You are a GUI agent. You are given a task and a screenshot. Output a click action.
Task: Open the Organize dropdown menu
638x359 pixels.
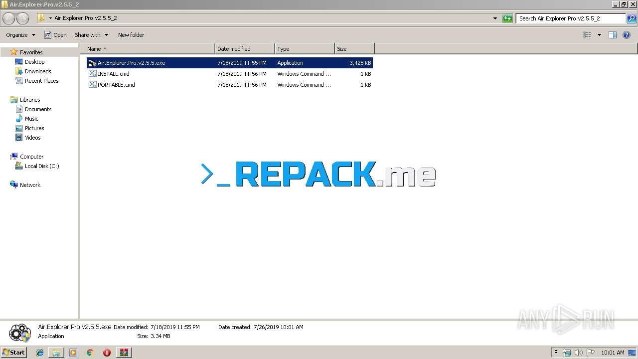pos(20,35)
